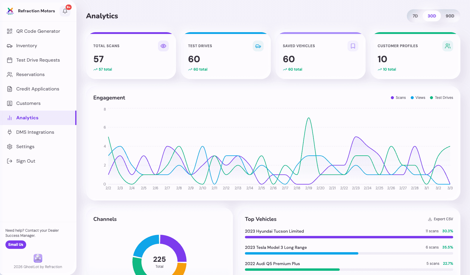Toggle Views series in chart legend
470x275 pixels.
[418, 98]
